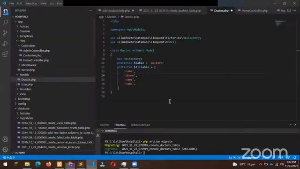This screenshot has height=169, width=300.
Task: Open the Go menu
Action: pyautogui.click(x=52, y=3)
